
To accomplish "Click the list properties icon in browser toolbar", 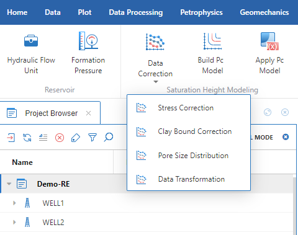I will (x=43, y=138).
